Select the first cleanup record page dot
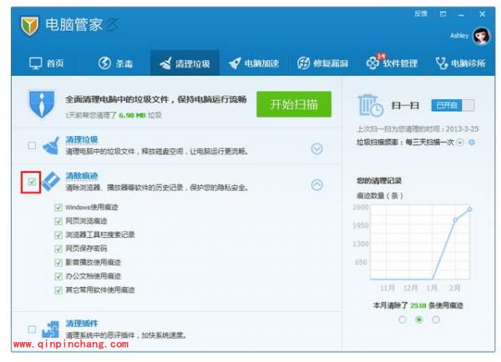The height and width of the screenshot is (362, 501). click(402, 319)
